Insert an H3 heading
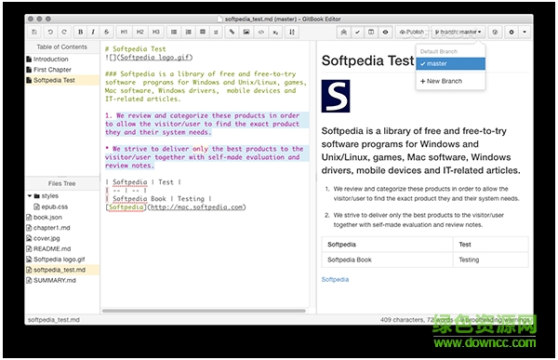Viewport: 558px width, 360px height. coord(156,32)
